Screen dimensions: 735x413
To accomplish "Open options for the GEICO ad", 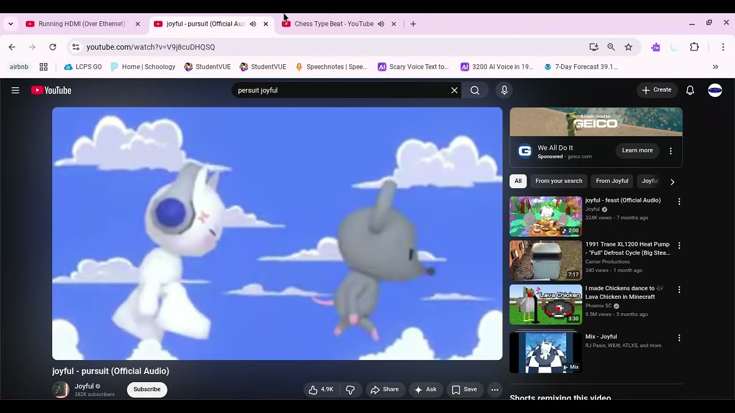I will tap(671, 151).
